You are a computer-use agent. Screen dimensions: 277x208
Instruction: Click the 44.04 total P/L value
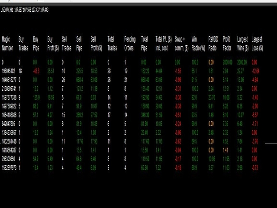159,71
